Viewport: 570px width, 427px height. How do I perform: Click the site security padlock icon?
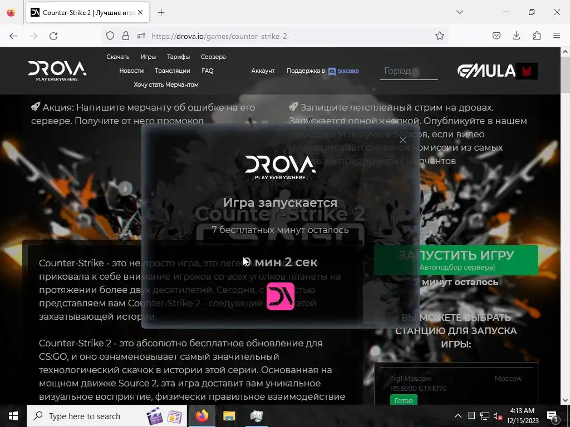click(126, 36)
